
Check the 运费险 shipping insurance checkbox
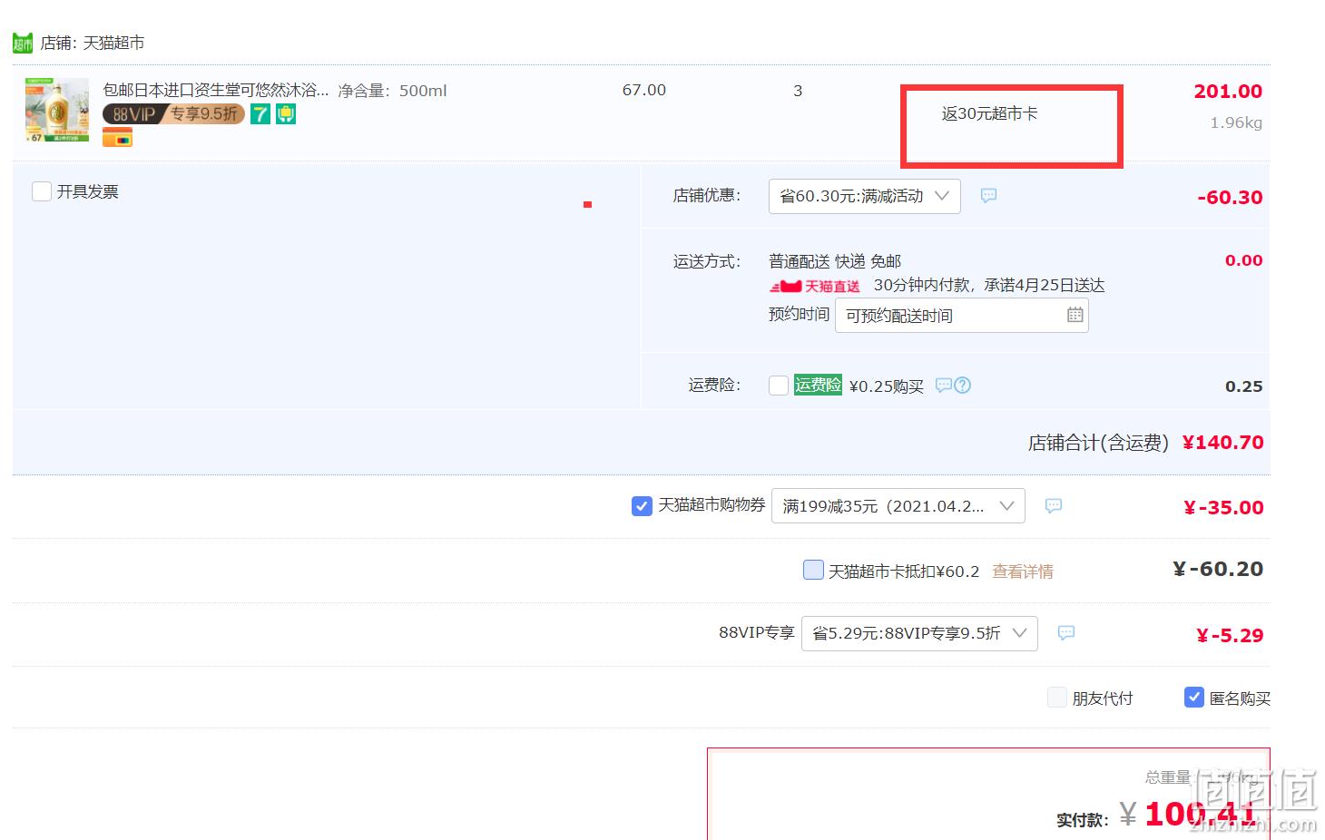point(778,386)
